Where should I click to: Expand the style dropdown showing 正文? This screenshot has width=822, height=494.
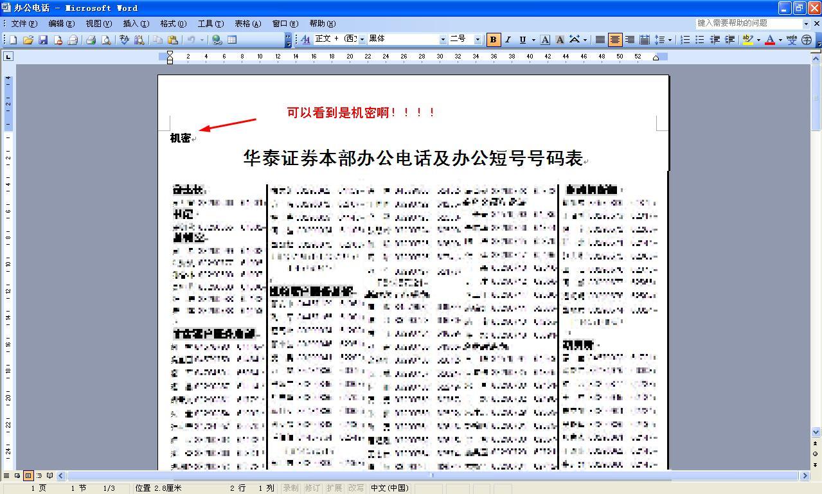(362, 40)
